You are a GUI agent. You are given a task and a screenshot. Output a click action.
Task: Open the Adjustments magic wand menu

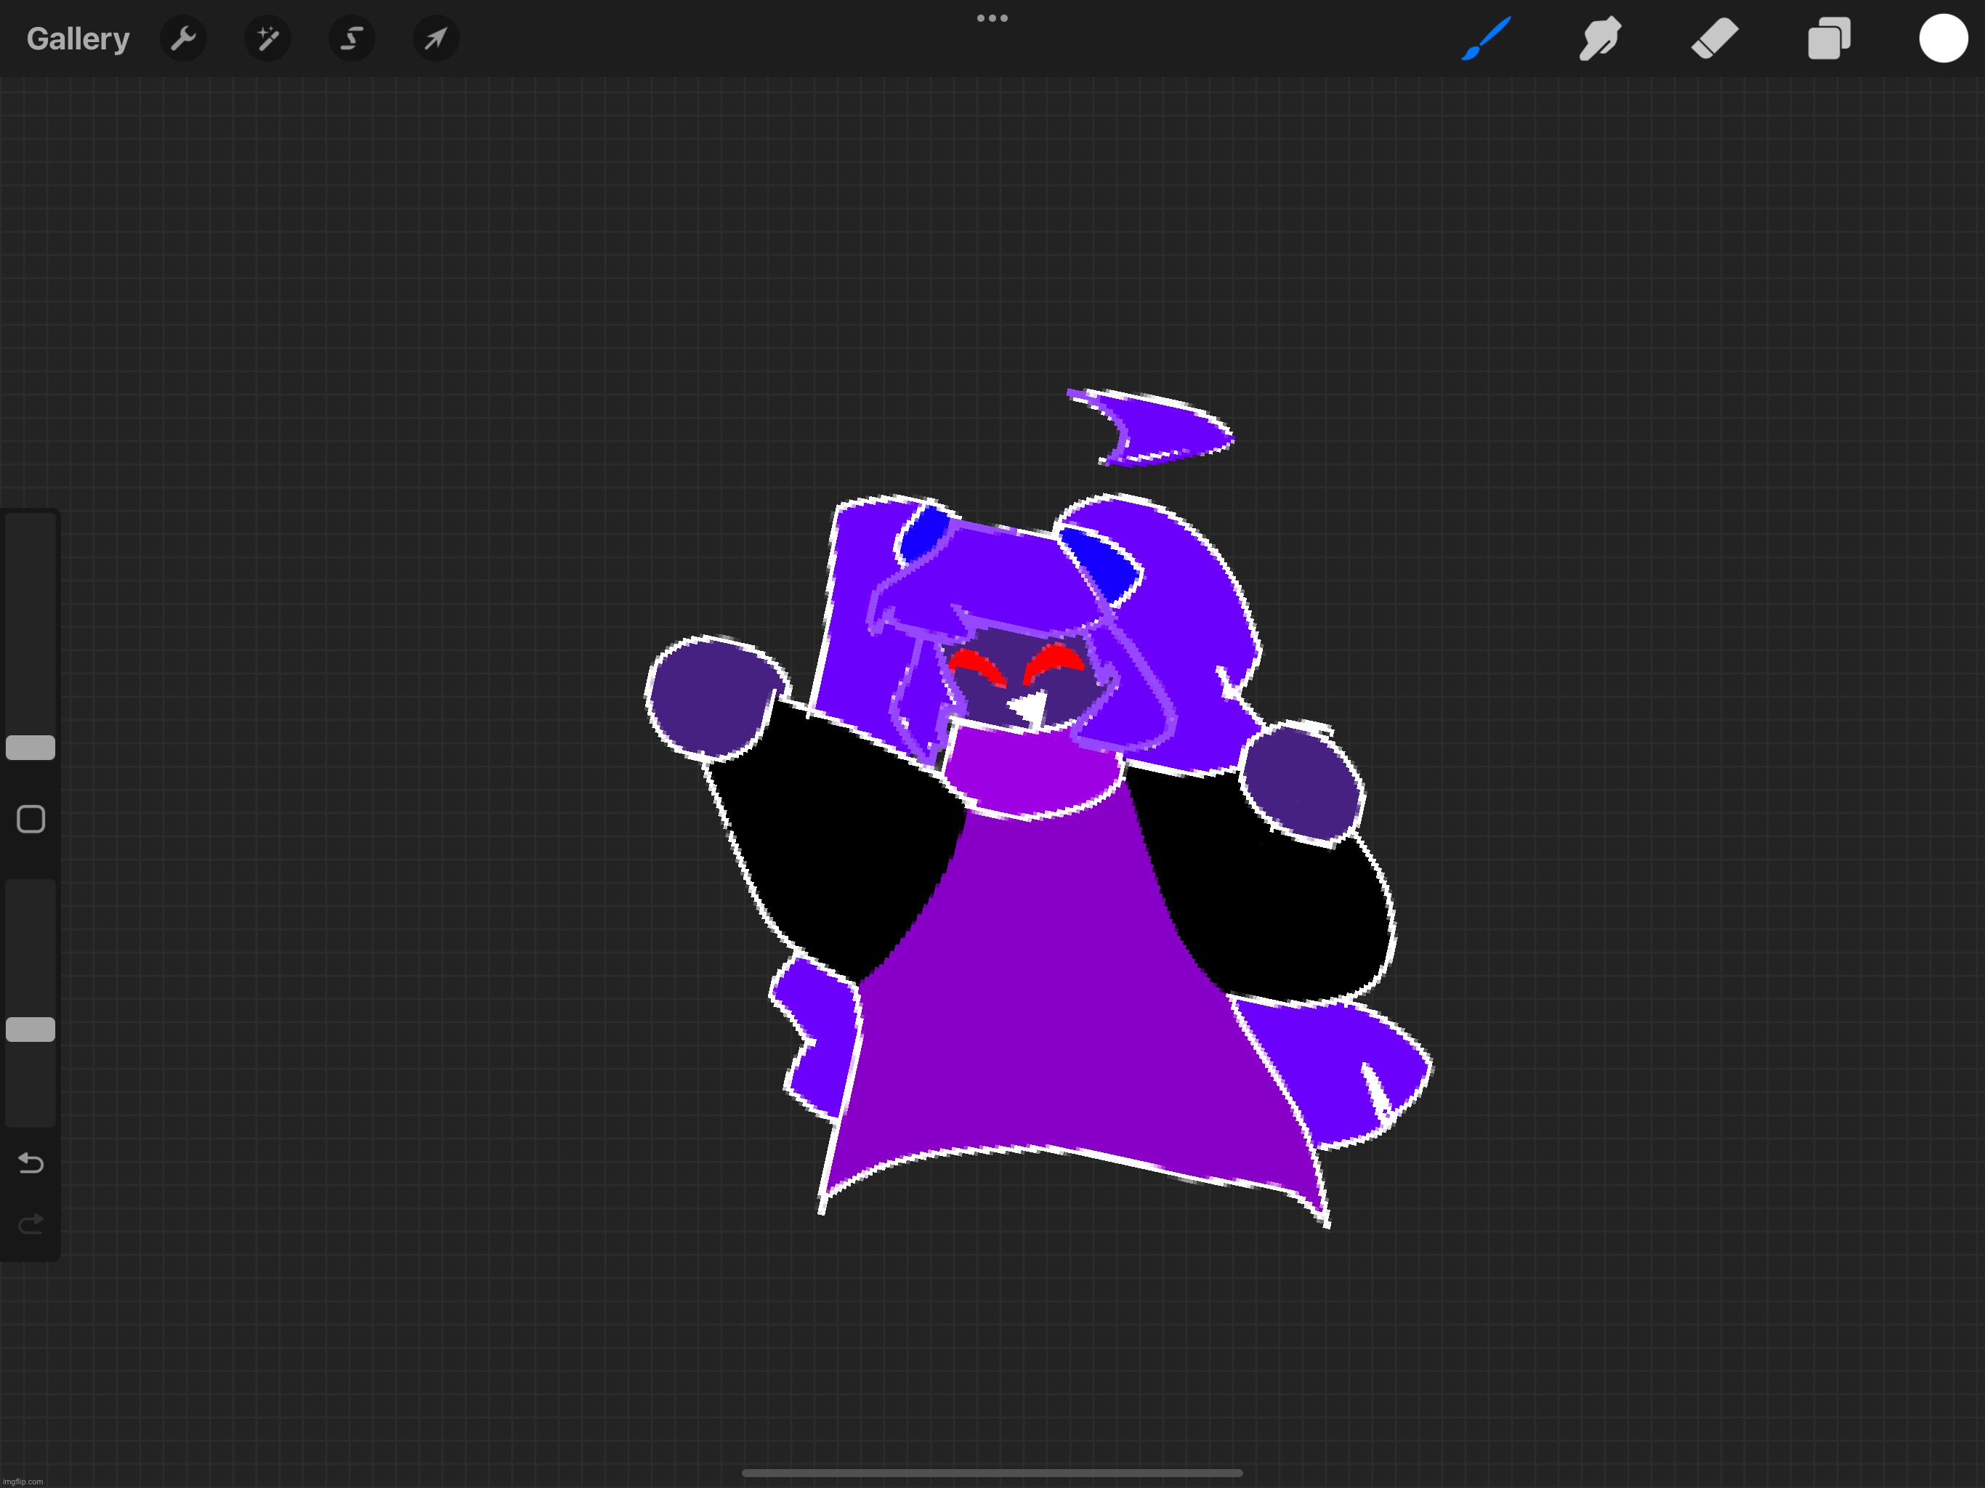pos(267,39)
